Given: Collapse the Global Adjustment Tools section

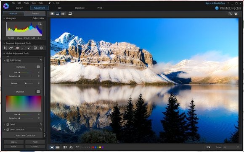Looking at the screenshot, I should [4, 54].
